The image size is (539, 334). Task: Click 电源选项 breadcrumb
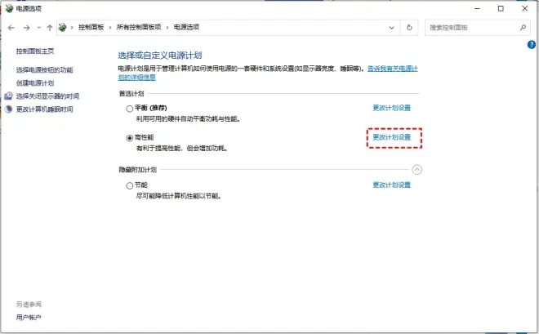coord(186,27)
